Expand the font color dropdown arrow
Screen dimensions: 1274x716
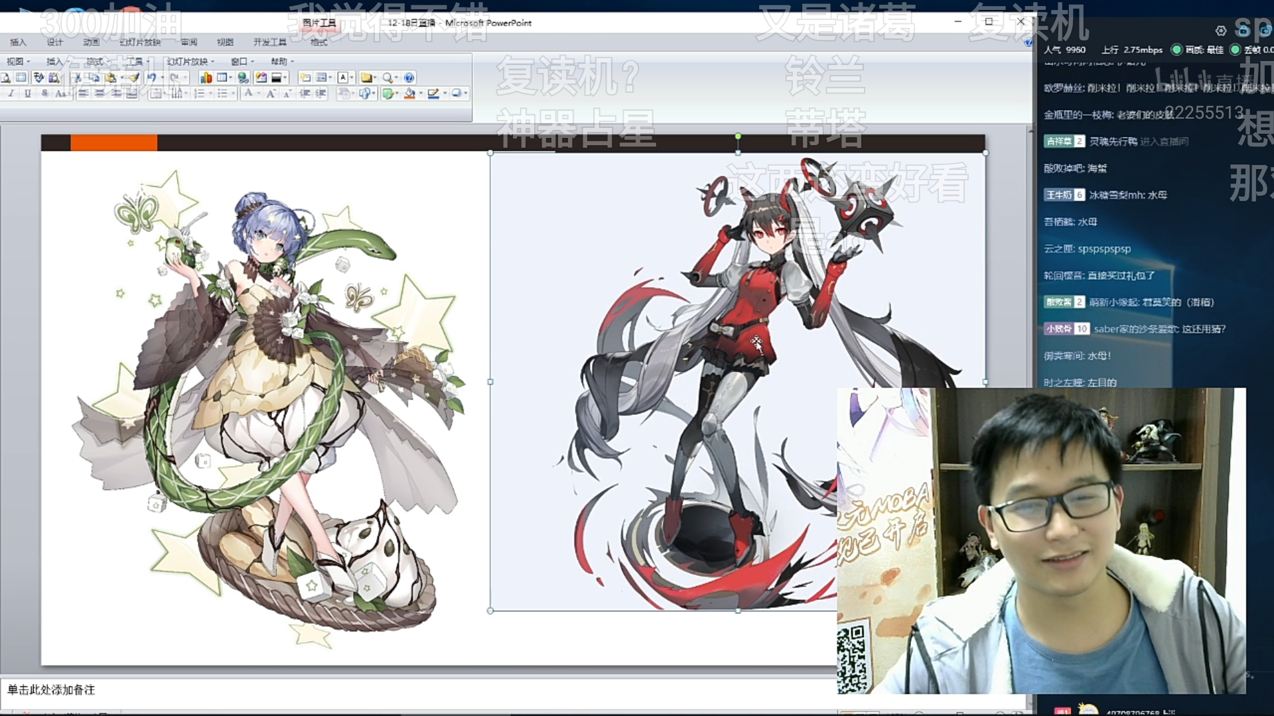[258, 93]
